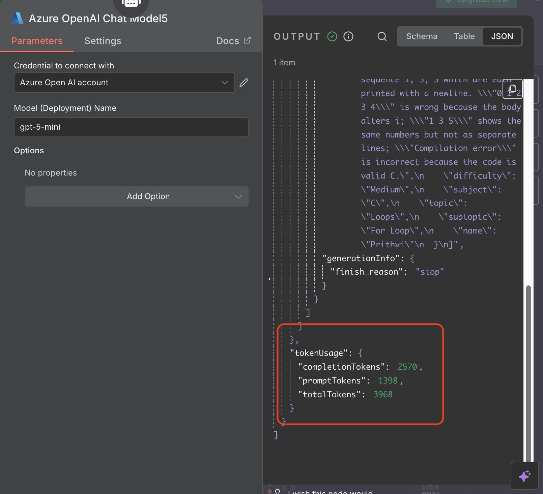The height and width of the screenshot is (494, 543).
Task: Select the JSON output view
Action: click(502, 36)
